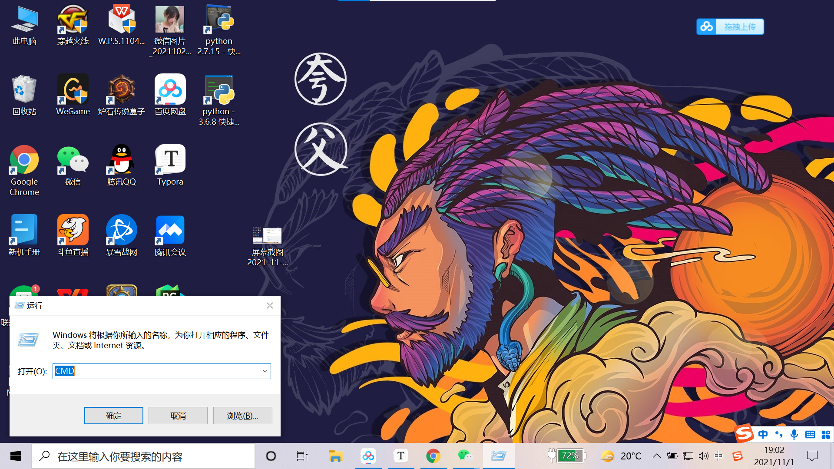Viewport: 834px width, 469px height.
Task: Toggle Sogou punctuation mode button
Action: (778, 434)
